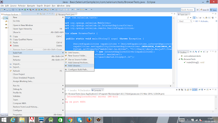
Task: Click the Open Perspective icon near Quick Access
Action: [198, 10]
